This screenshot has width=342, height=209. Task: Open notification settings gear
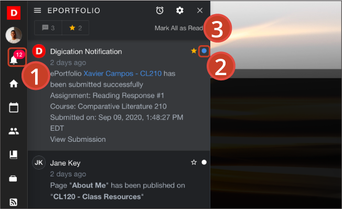pos(180,11)
